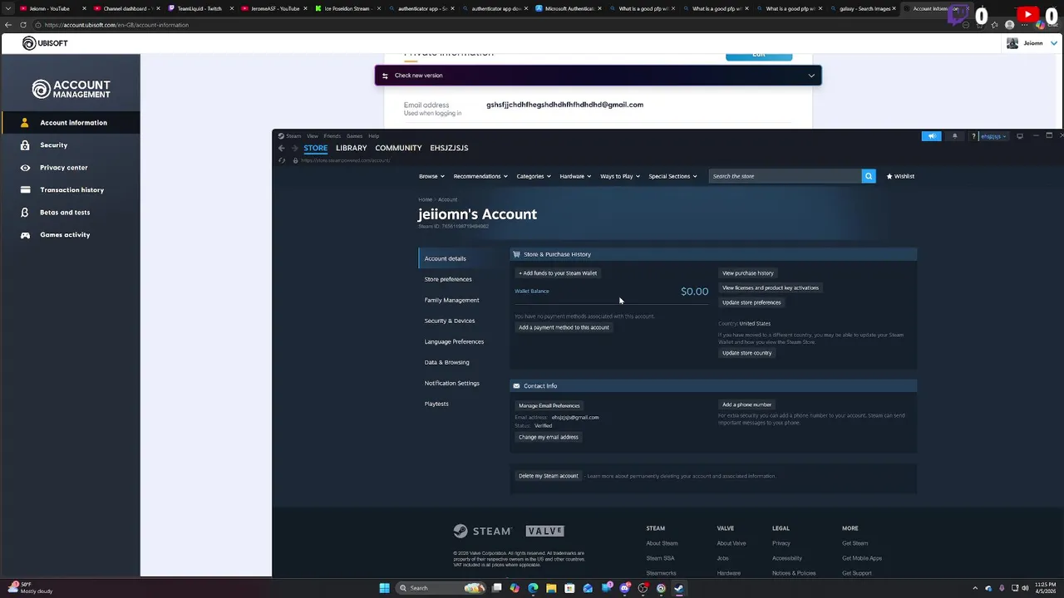This screenshot has height=598, width=1064.
Task: Click Add a phone number button
Action: [x=747, y=404]
